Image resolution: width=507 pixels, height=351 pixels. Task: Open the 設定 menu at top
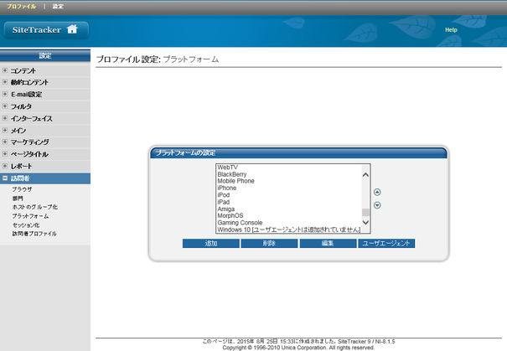tap(58, 6)
